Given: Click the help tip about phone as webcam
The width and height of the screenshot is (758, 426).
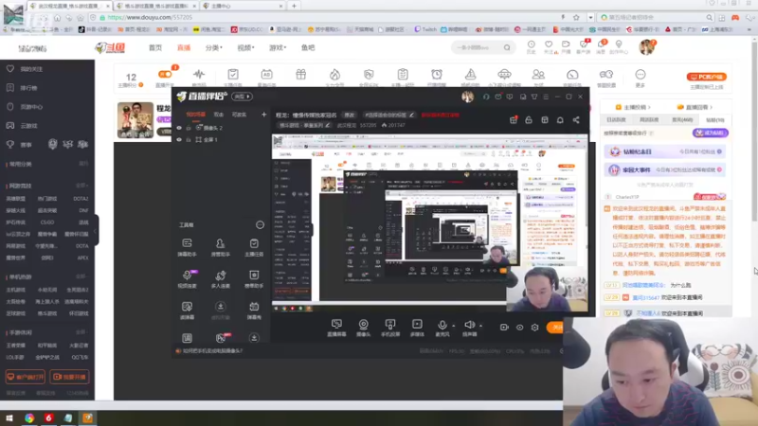Looking at the screenshot, I should (x=209, y=350).
